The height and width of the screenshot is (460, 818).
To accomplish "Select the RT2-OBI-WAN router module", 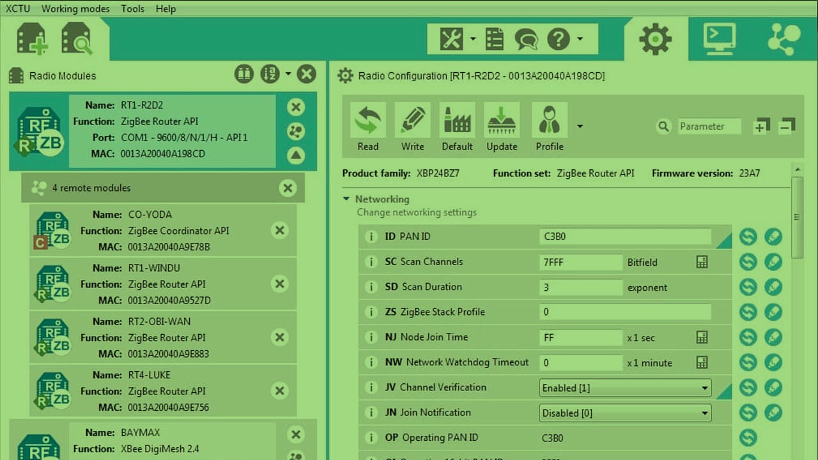I will [x=163, y=337].
